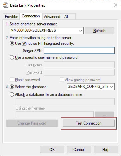Choose Use a specific user name and password
121x156 pixels.
click(x=12, y=57)
